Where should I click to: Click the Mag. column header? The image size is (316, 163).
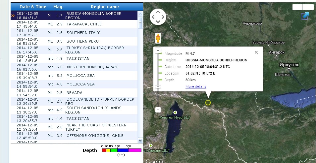point(59,7)
